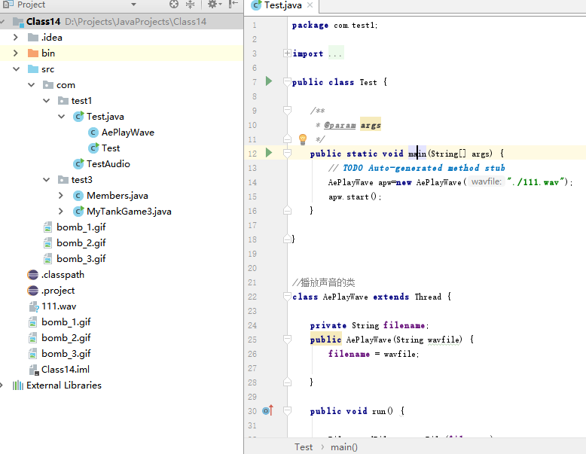Collapse the Test.java node

61,117
